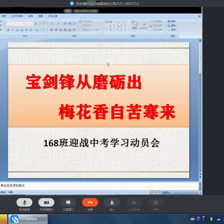This screenshot has width=224, height=224.
Task: Expand the 选择 select dropdown
Action: pyautogui.click(x=173, y=29)
